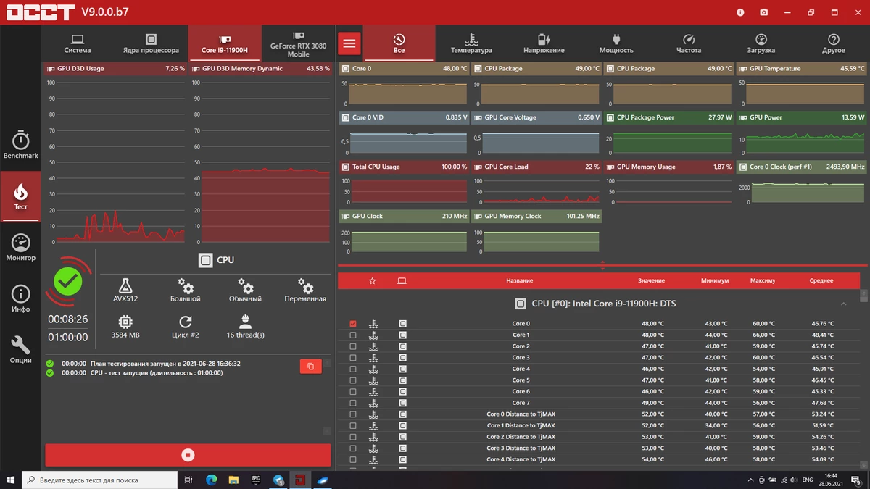The width and height of the screenshot is (870, 489).
Task: Switch to the GeForce RTX 3080 Mobile tab
Action: (299, 43)
